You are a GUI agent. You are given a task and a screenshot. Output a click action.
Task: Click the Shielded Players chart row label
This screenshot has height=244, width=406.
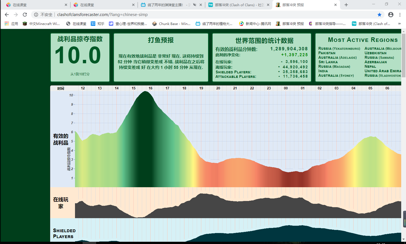point(64,233)
